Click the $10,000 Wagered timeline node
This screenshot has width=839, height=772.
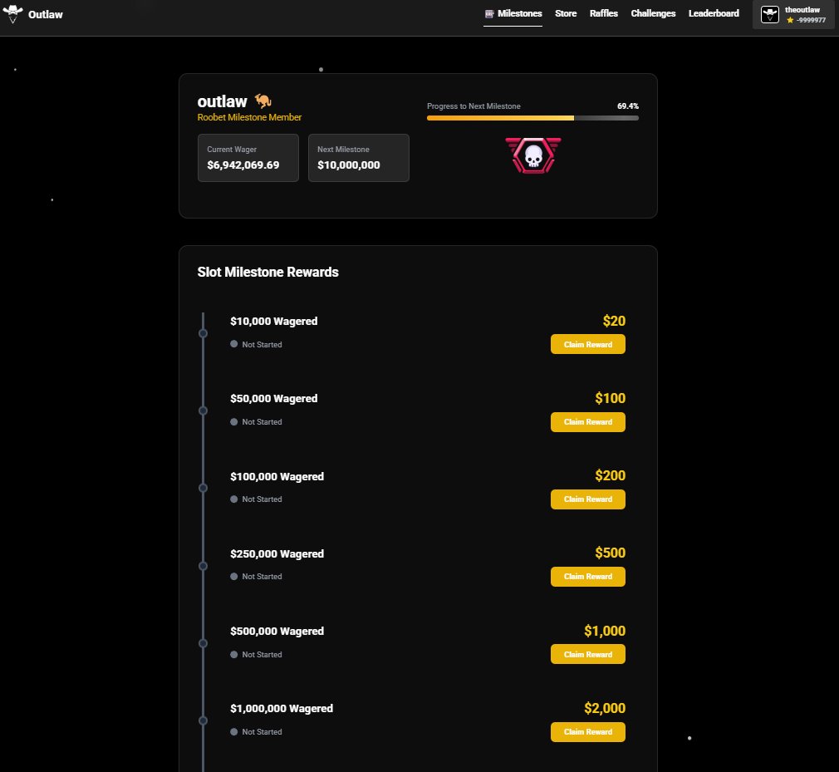coord(203,333)
